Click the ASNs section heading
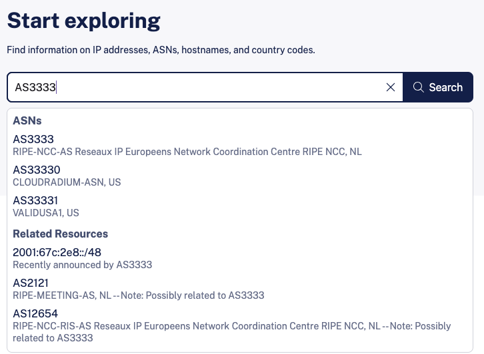This screenshot has width=484, height=354. tap(27, 121)
